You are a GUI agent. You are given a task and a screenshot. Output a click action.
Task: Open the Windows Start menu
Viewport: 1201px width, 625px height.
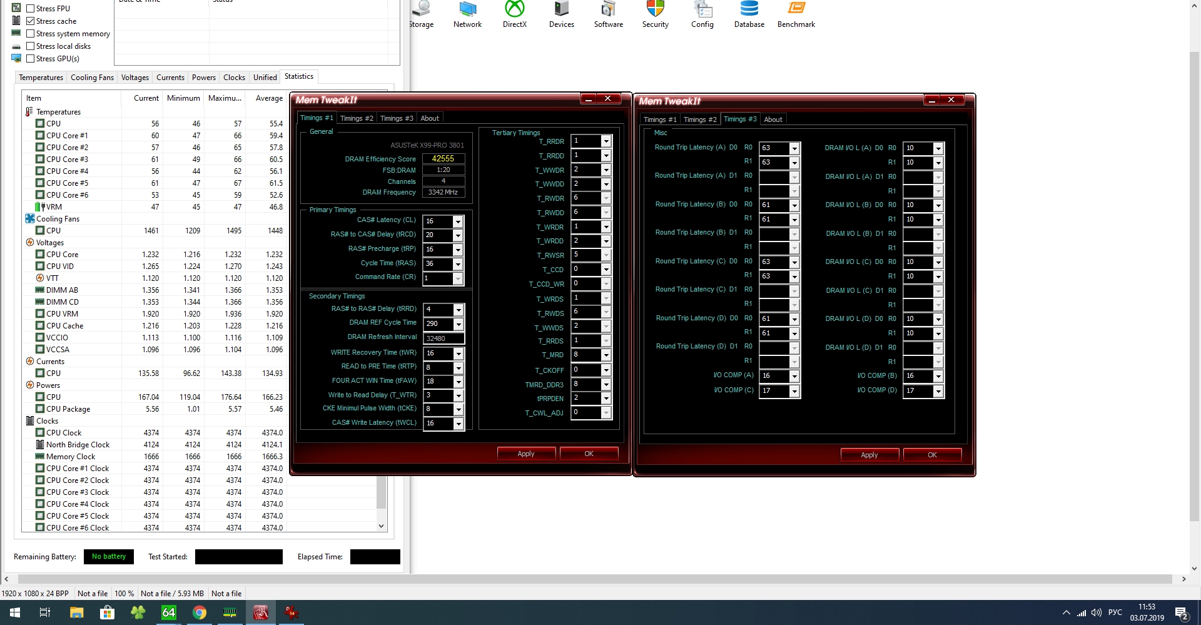14,612
